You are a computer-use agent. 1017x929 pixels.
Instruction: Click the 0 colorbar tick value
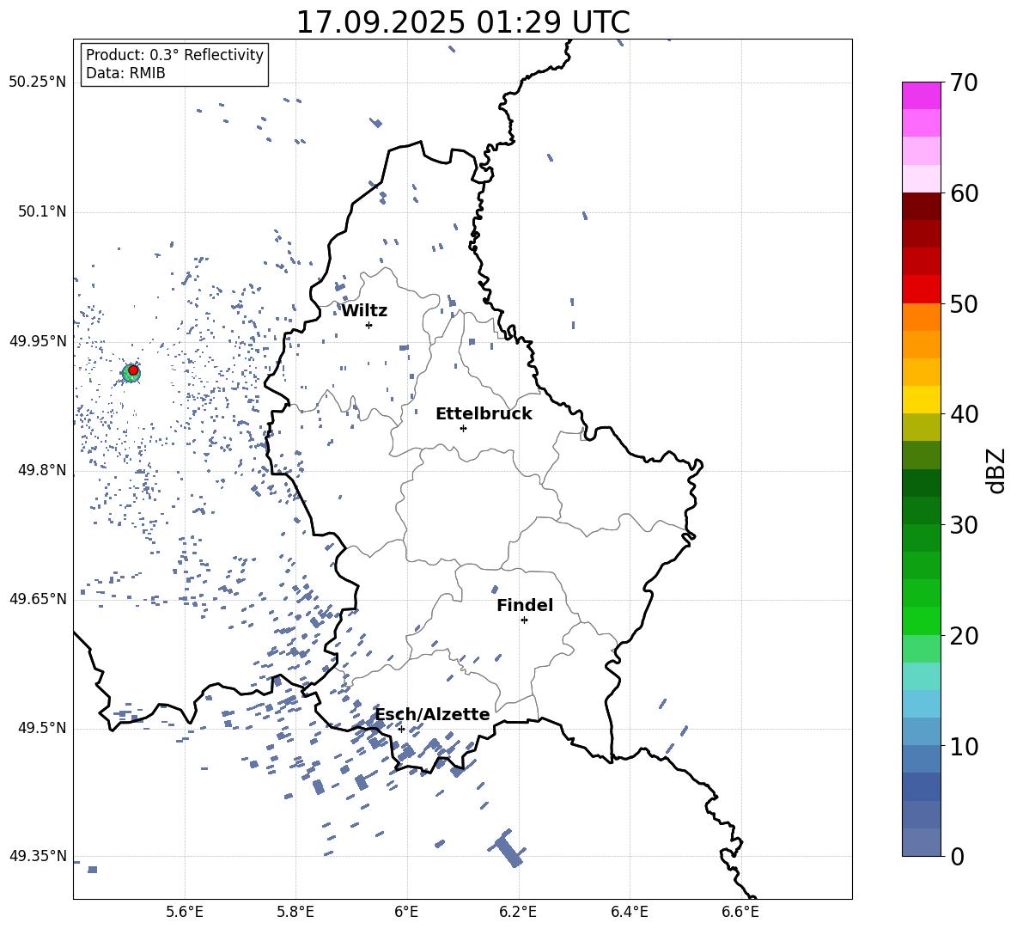[x=957, y=856]
